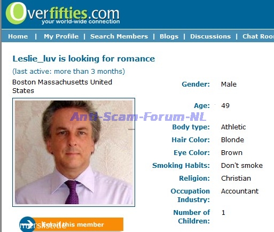
Task: Click the Gender field label
Action: 195,84
